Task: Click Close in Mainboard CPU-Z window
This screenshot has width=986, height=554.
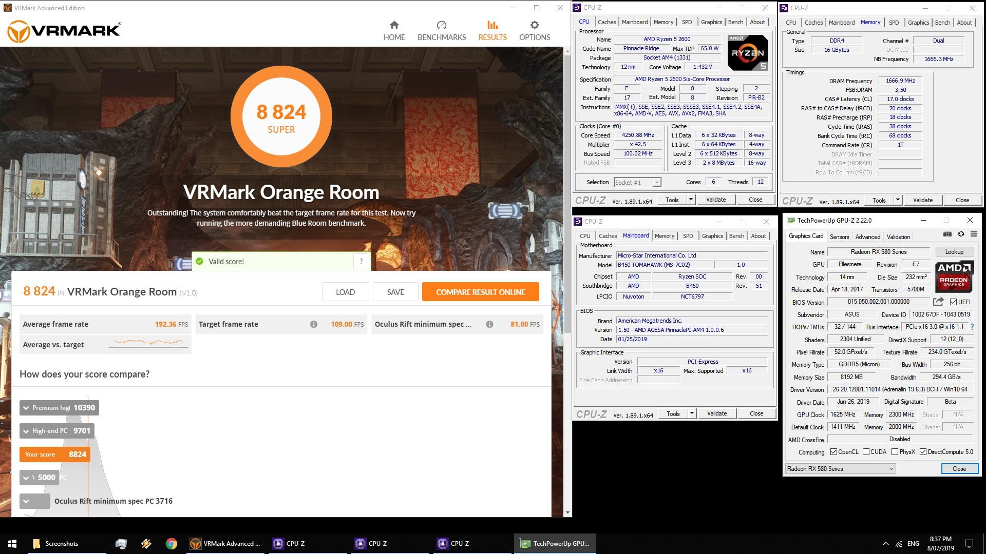Action: [756, 413]
